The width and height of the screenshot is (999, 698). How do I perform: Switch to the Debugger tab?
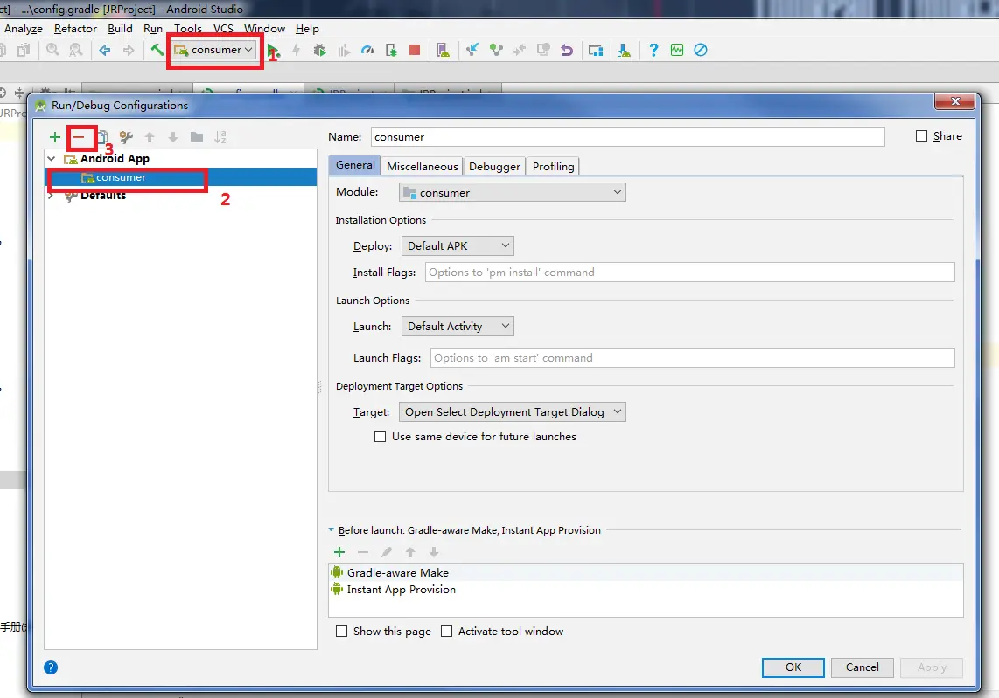pyautogui.click(x=494, y=166)
